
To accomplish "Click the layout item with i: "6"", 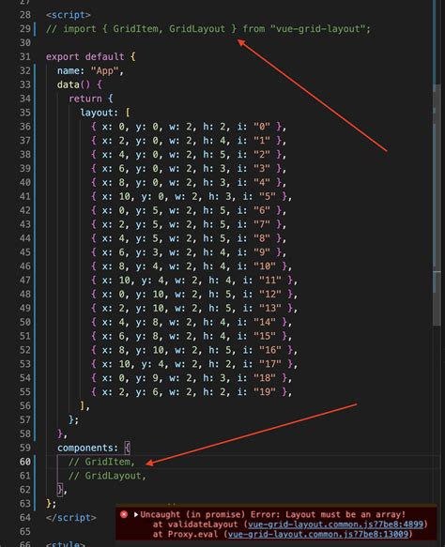I will point(189,210).
